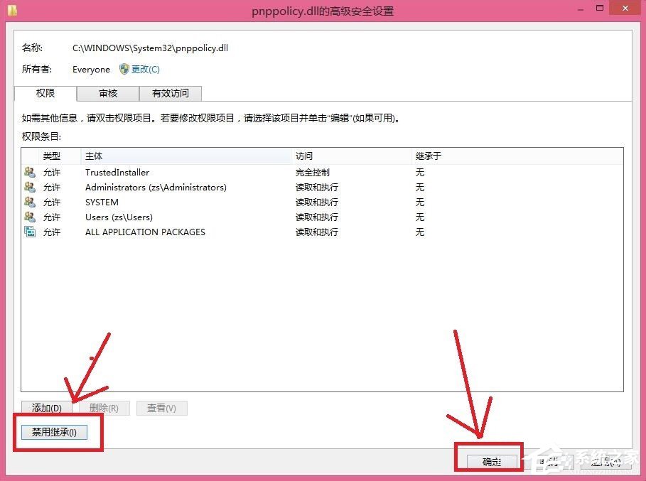Click the account icon on the SYSTEM row
646x481 pixels.
coord(30,202)
